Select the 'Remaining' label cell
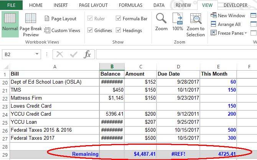This screenshot has height=160, width=257. point(54,154)
